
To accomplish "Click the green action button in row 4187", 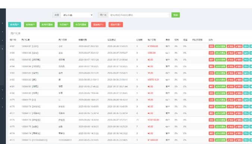I will (x=221, y=46).
